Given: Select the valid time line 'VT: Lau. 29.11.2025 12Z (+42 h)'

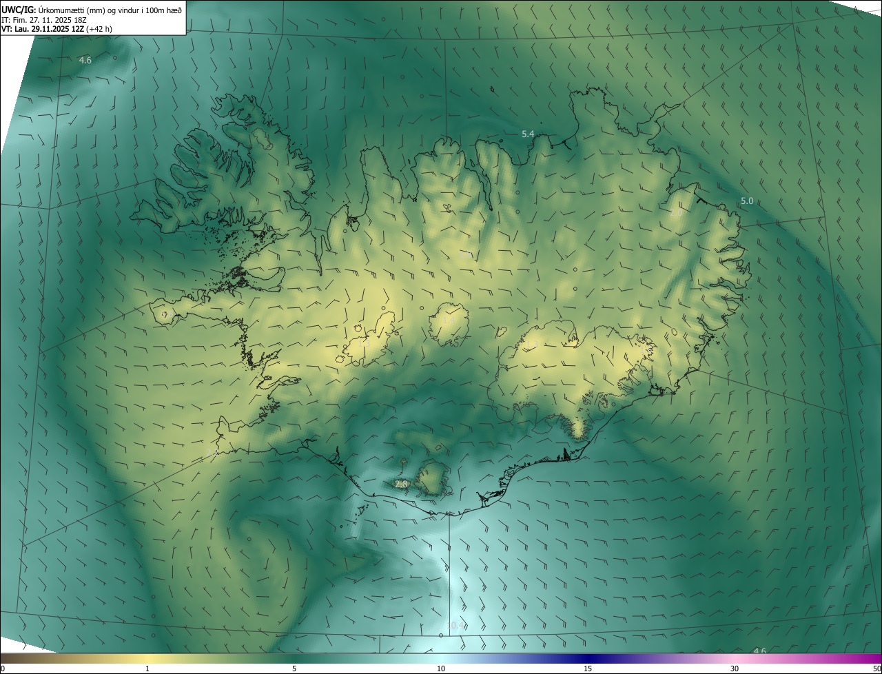Looking at the screenshot, I should point(57,29).
